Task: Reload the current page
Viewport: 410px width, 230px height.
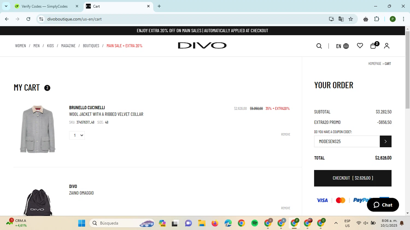Action: click(x=28, y=19)
